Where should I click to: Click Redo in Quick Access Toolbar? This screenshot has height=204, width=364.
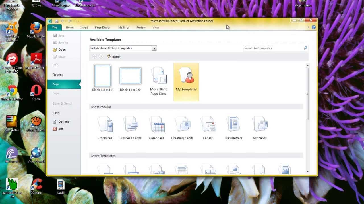pyautogui.click(x=70, y=21)
